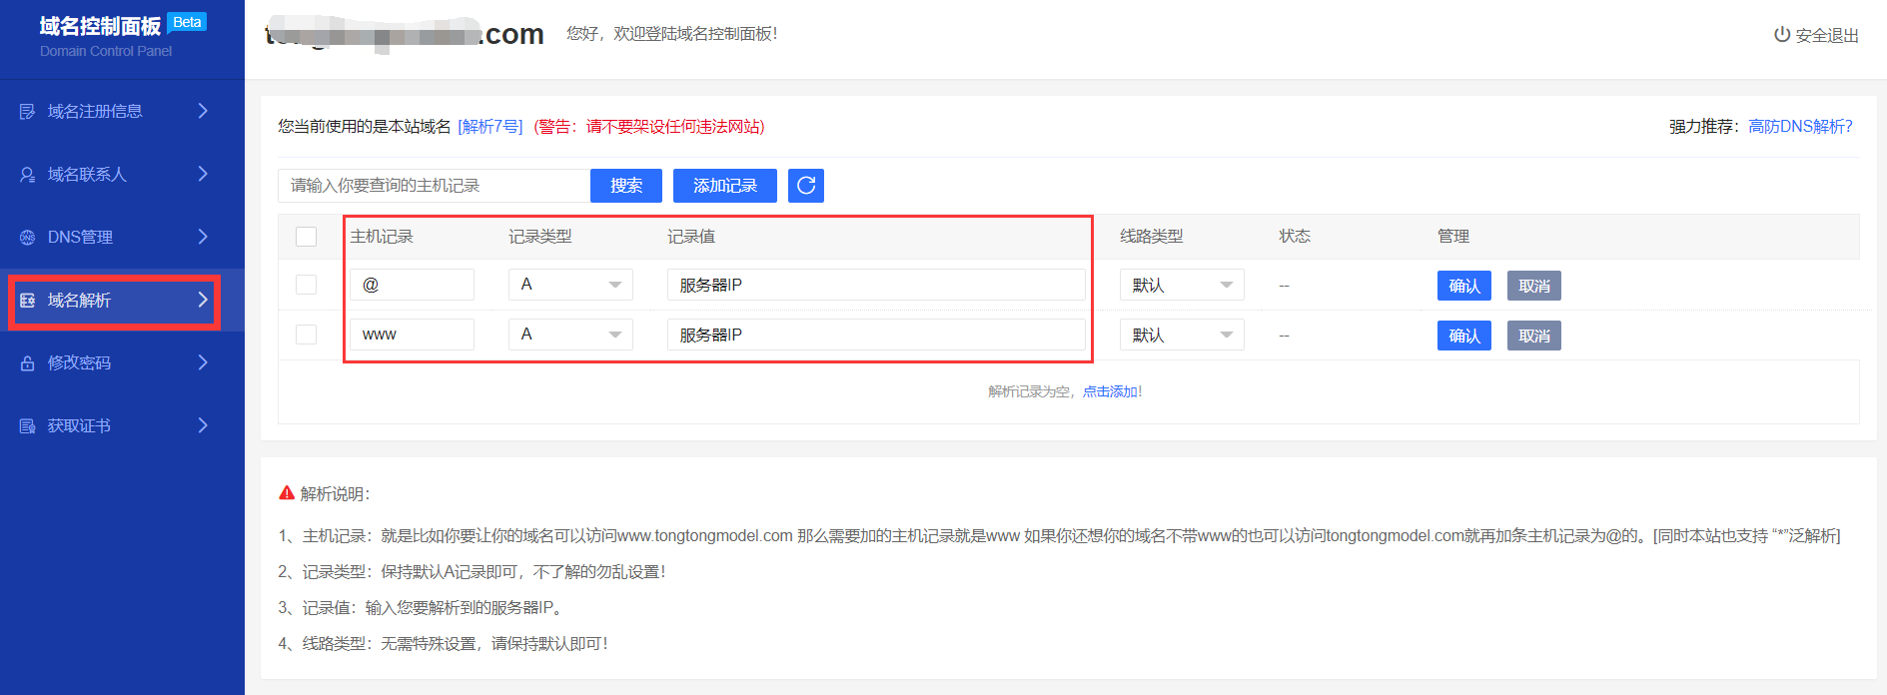Click the [解析7号] link
Viewport: 1887px width, 695px height.
coord(490,126)
